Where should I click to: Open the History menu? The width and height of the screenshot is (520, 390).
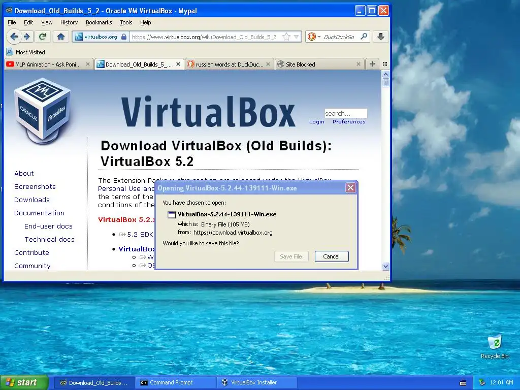(x=69, y=22)
